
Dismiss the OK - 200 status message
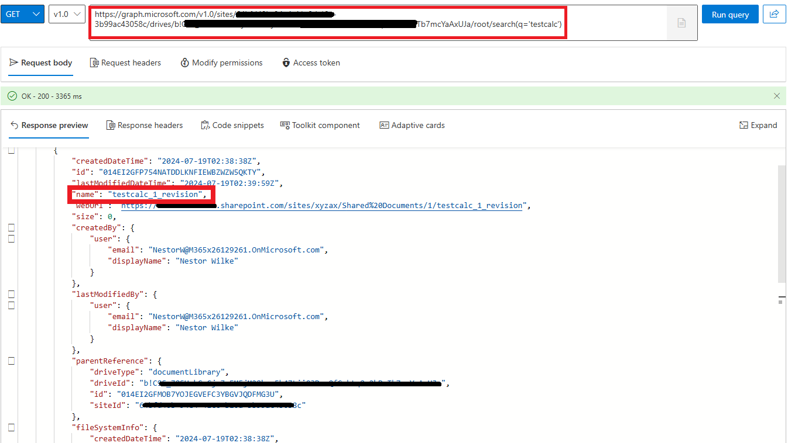pyautogui.click(x=777, y=96)
